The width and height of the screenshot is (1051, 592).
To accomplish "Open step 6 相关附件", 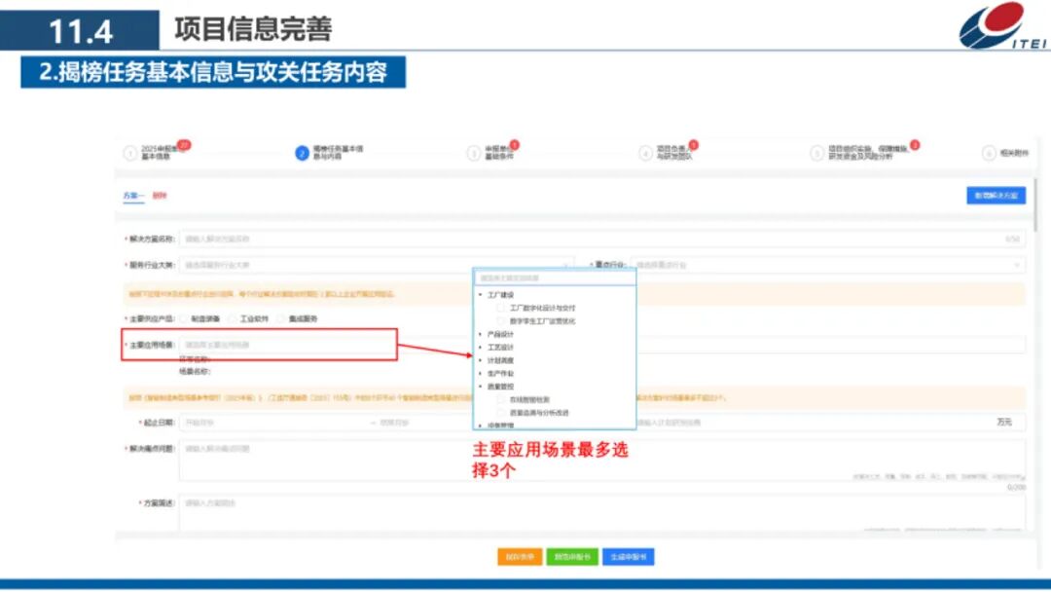I will click(1005, 154).
